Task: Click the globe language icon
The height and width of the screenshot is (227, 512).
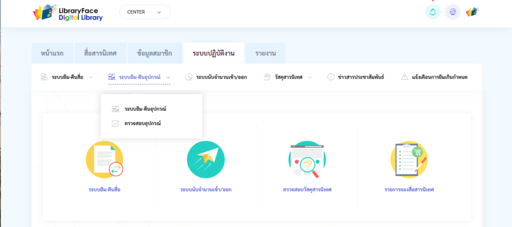Action: point(453,12)
